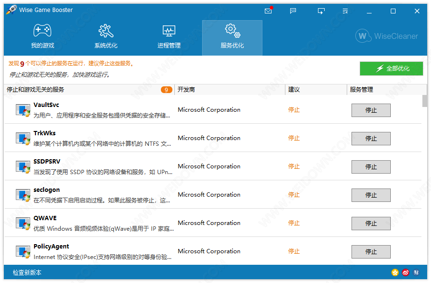
Task: Open the Weibo icon in status bar
Action: pos(406,272)
